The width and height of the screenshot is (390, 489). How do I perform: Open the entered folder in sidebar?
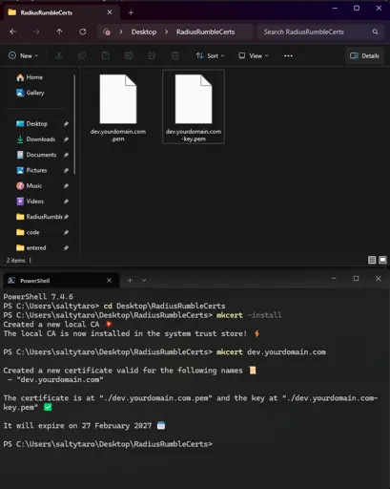[31, 247]
